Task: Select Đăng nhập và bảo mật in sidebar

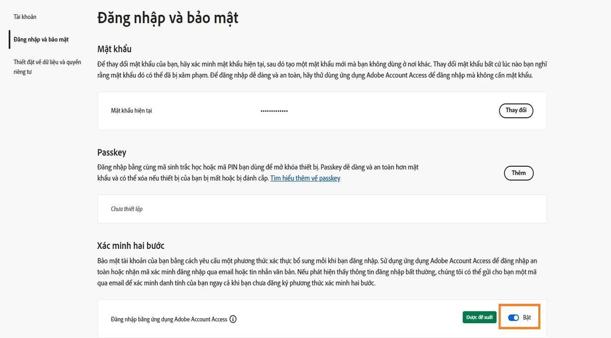Action: coord(41,39)
